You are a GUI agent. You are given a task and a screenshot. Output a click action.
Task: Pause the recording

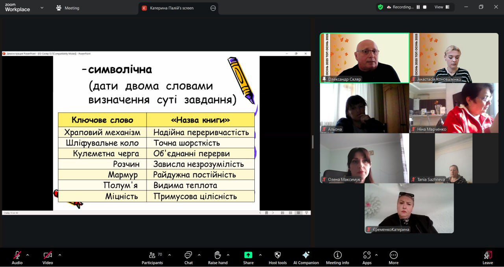tap(418, 7)
